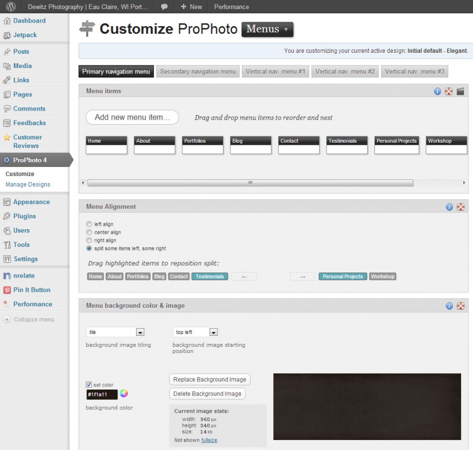Open the background color wheel picker
Screen dimensions: 473x450
pyautogui.click(x=124, y=393)
